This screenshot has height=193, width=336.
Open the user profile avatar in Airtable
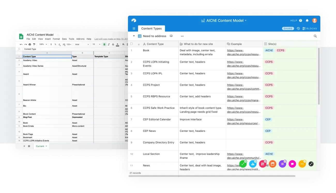coord(315,20)
